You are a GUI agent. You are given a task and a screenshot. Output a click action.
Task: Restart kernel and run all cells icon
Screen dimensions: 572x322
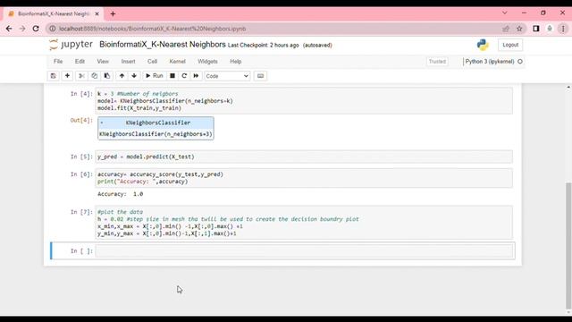click(196, 76)
